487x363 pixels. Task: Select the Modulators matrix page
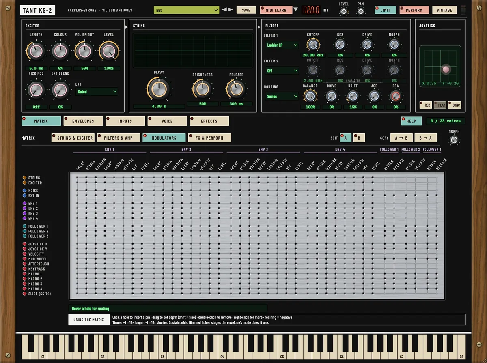pos(164,138)
